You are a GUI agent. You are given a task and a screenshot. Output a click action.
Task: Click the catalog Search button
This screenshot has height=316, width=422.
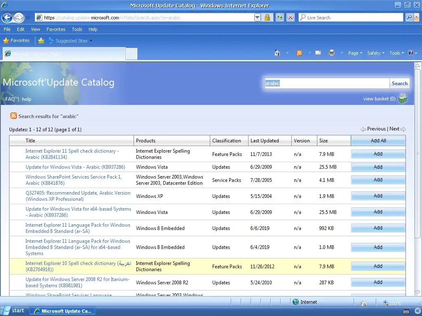399,83
